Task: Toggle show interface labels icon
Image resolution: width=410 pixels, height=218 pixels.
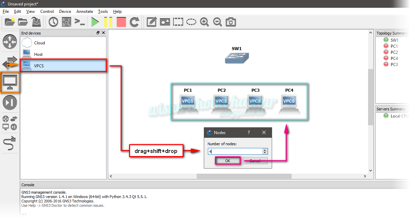Action: (x=67, y=22)
